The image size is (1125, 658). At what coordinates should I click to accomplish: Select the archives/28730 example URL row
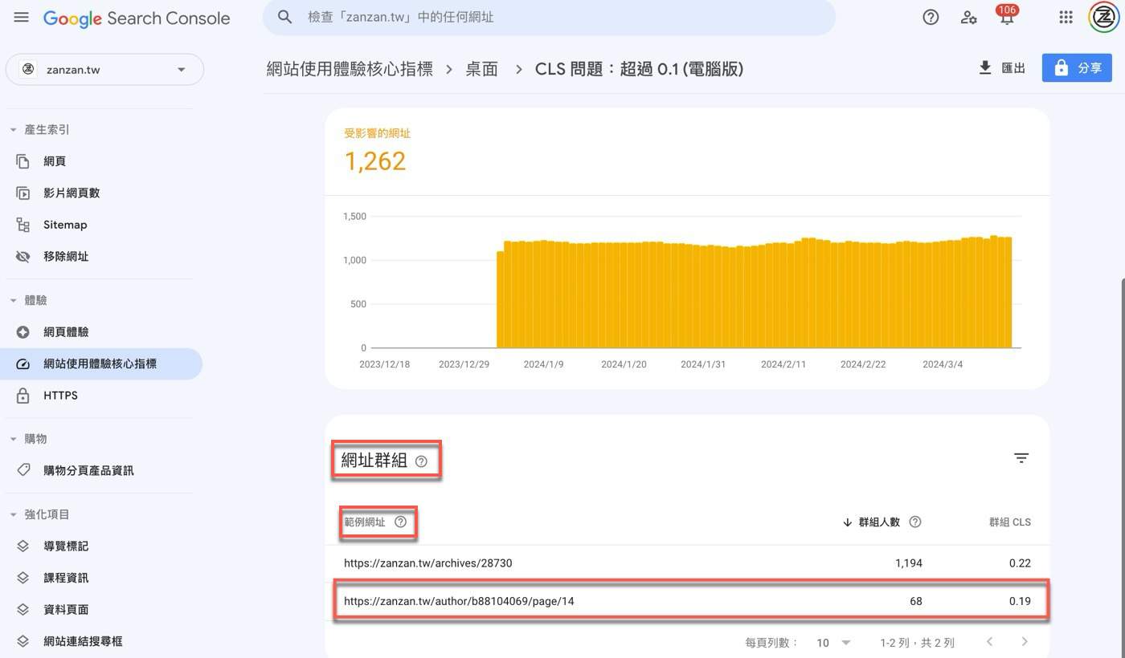[x=427, y=563]
